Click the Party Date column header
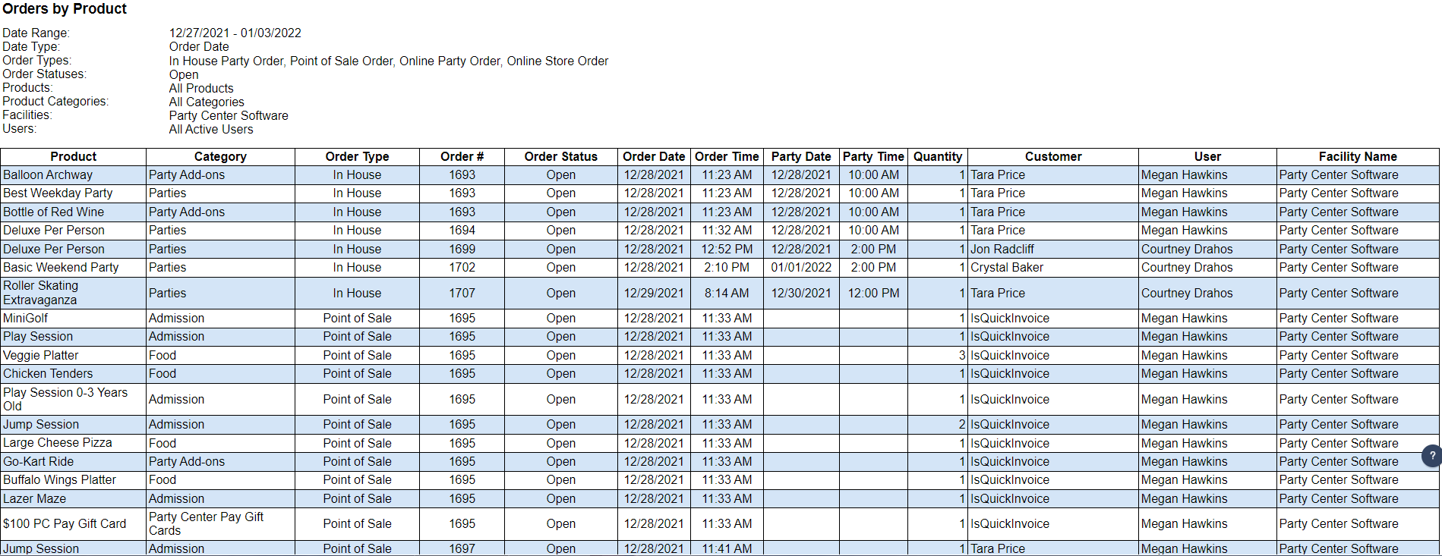Viewport: 1442px width, 556px height. point(801,156)
